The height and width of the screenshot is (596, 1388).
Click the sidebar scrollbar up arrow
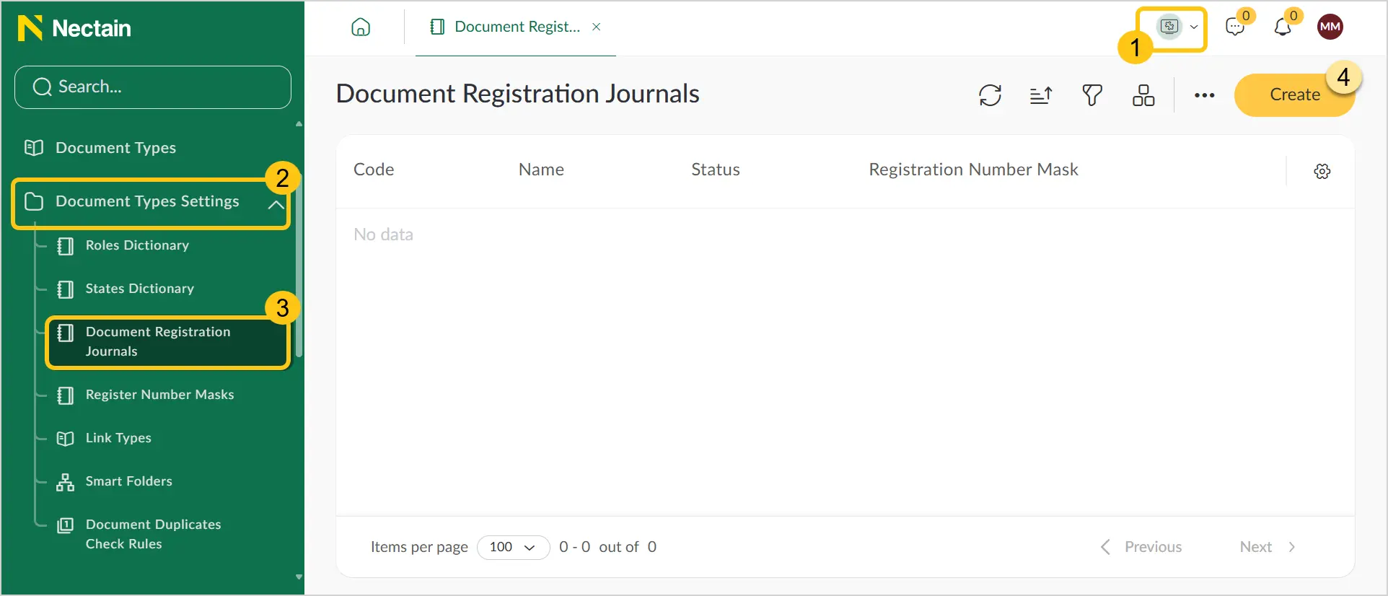tap(299, 124)
